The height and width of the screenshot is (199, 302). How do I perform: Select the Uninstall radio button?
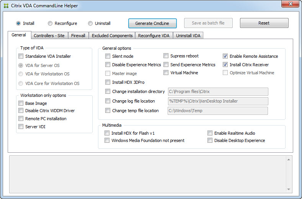(x=90, y=23)
